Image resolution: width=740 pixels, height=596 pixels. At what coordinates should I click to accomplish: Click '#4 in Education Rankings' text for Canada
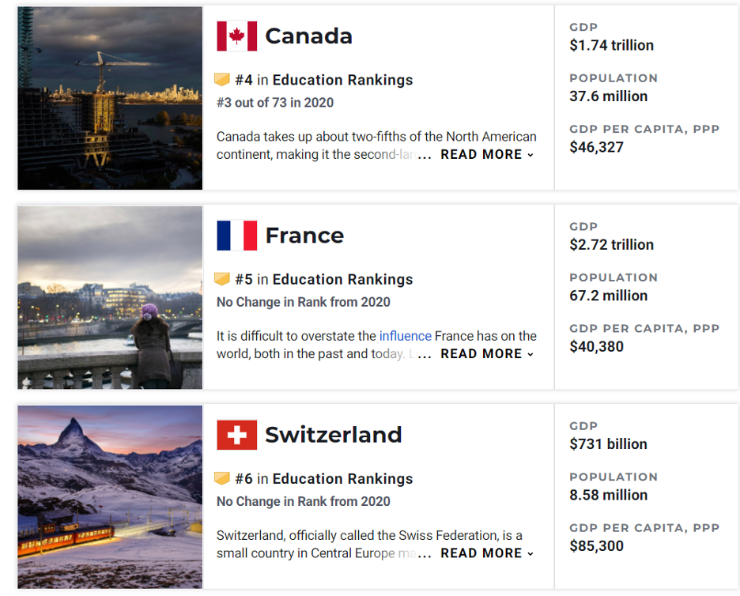point(324,80)
